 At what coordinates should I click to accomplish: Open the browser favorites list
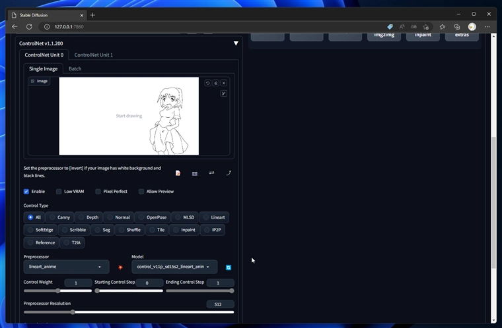443,27
